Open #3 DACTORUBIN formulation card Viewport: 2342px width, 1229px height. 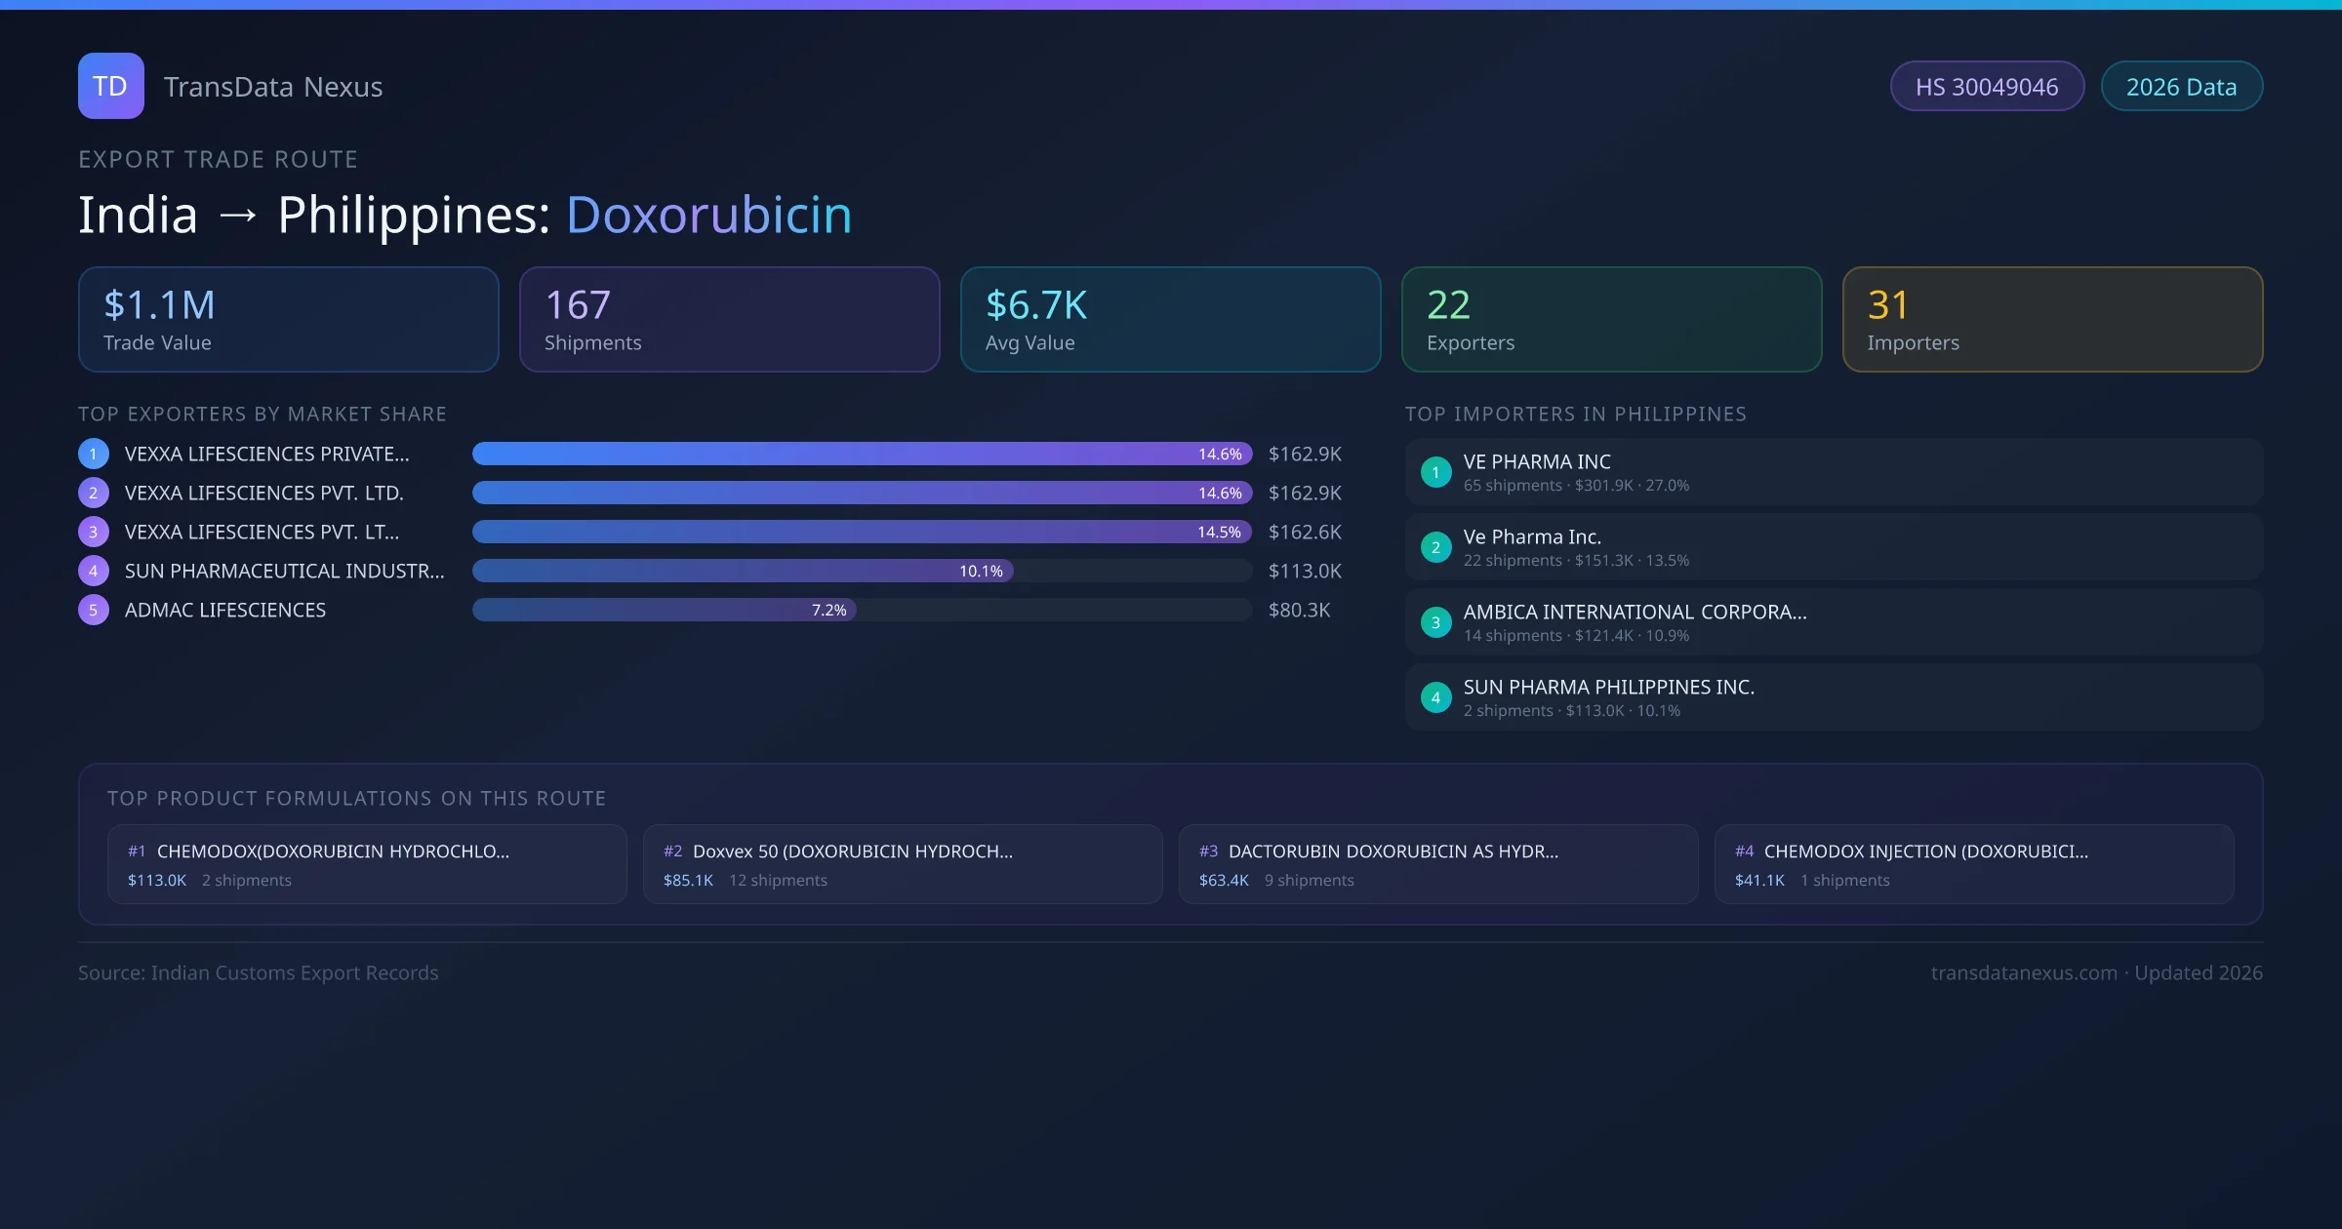(x=1438, y=864)
